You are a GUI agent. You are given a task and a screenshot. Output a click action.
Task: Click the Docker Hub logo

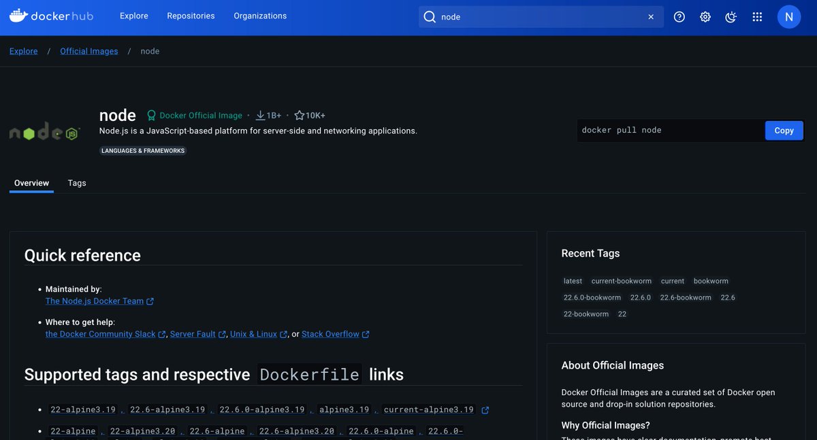(51, 16)
